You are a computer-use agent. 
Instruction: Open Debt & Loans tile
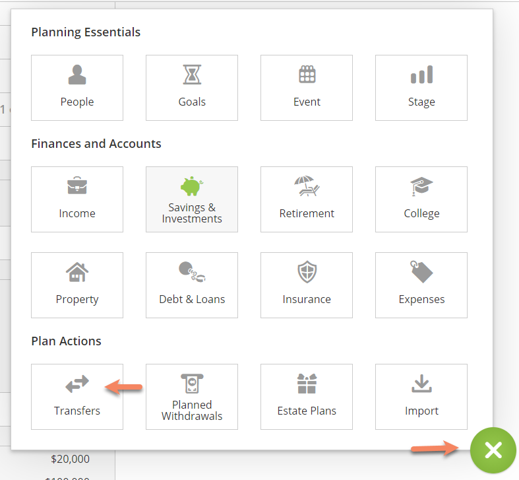[192, 285]
